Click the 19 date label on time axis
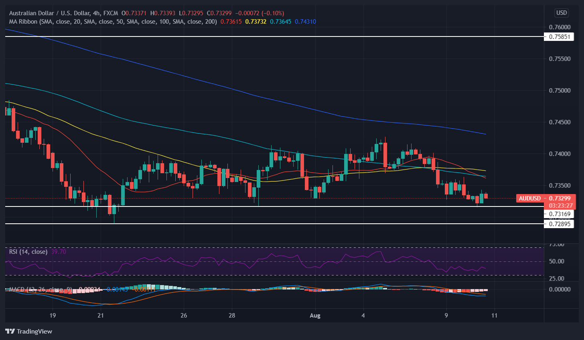This screenshot has height=340, width=584. pyautogui.click(x=53, y=316)
